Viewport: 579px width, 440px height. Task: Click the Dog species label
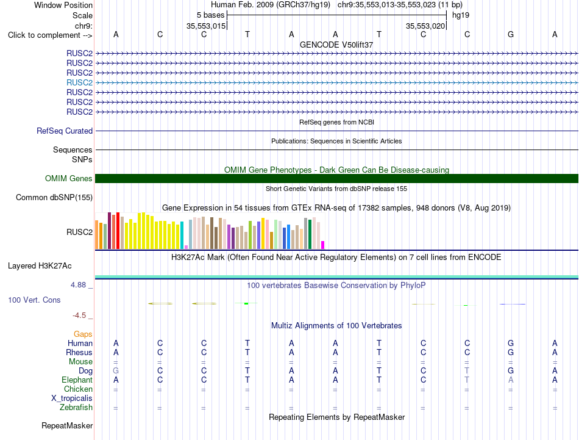tap(85, 371)
